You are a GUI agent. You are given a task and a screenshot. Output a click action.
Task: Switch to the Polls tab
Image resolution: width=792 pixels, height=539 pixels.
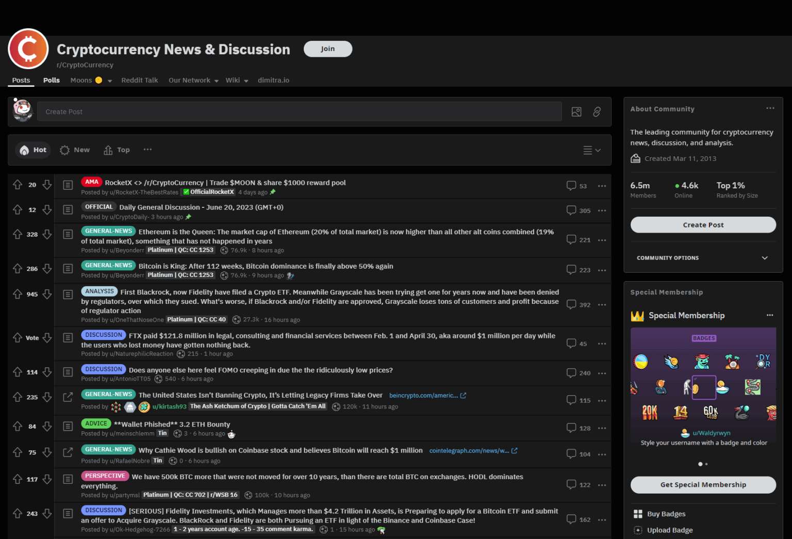[x=51, y=80]
